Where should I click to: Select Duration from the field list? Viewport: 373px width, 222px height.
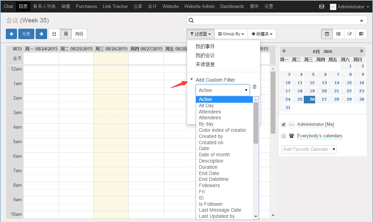[208, 167]
